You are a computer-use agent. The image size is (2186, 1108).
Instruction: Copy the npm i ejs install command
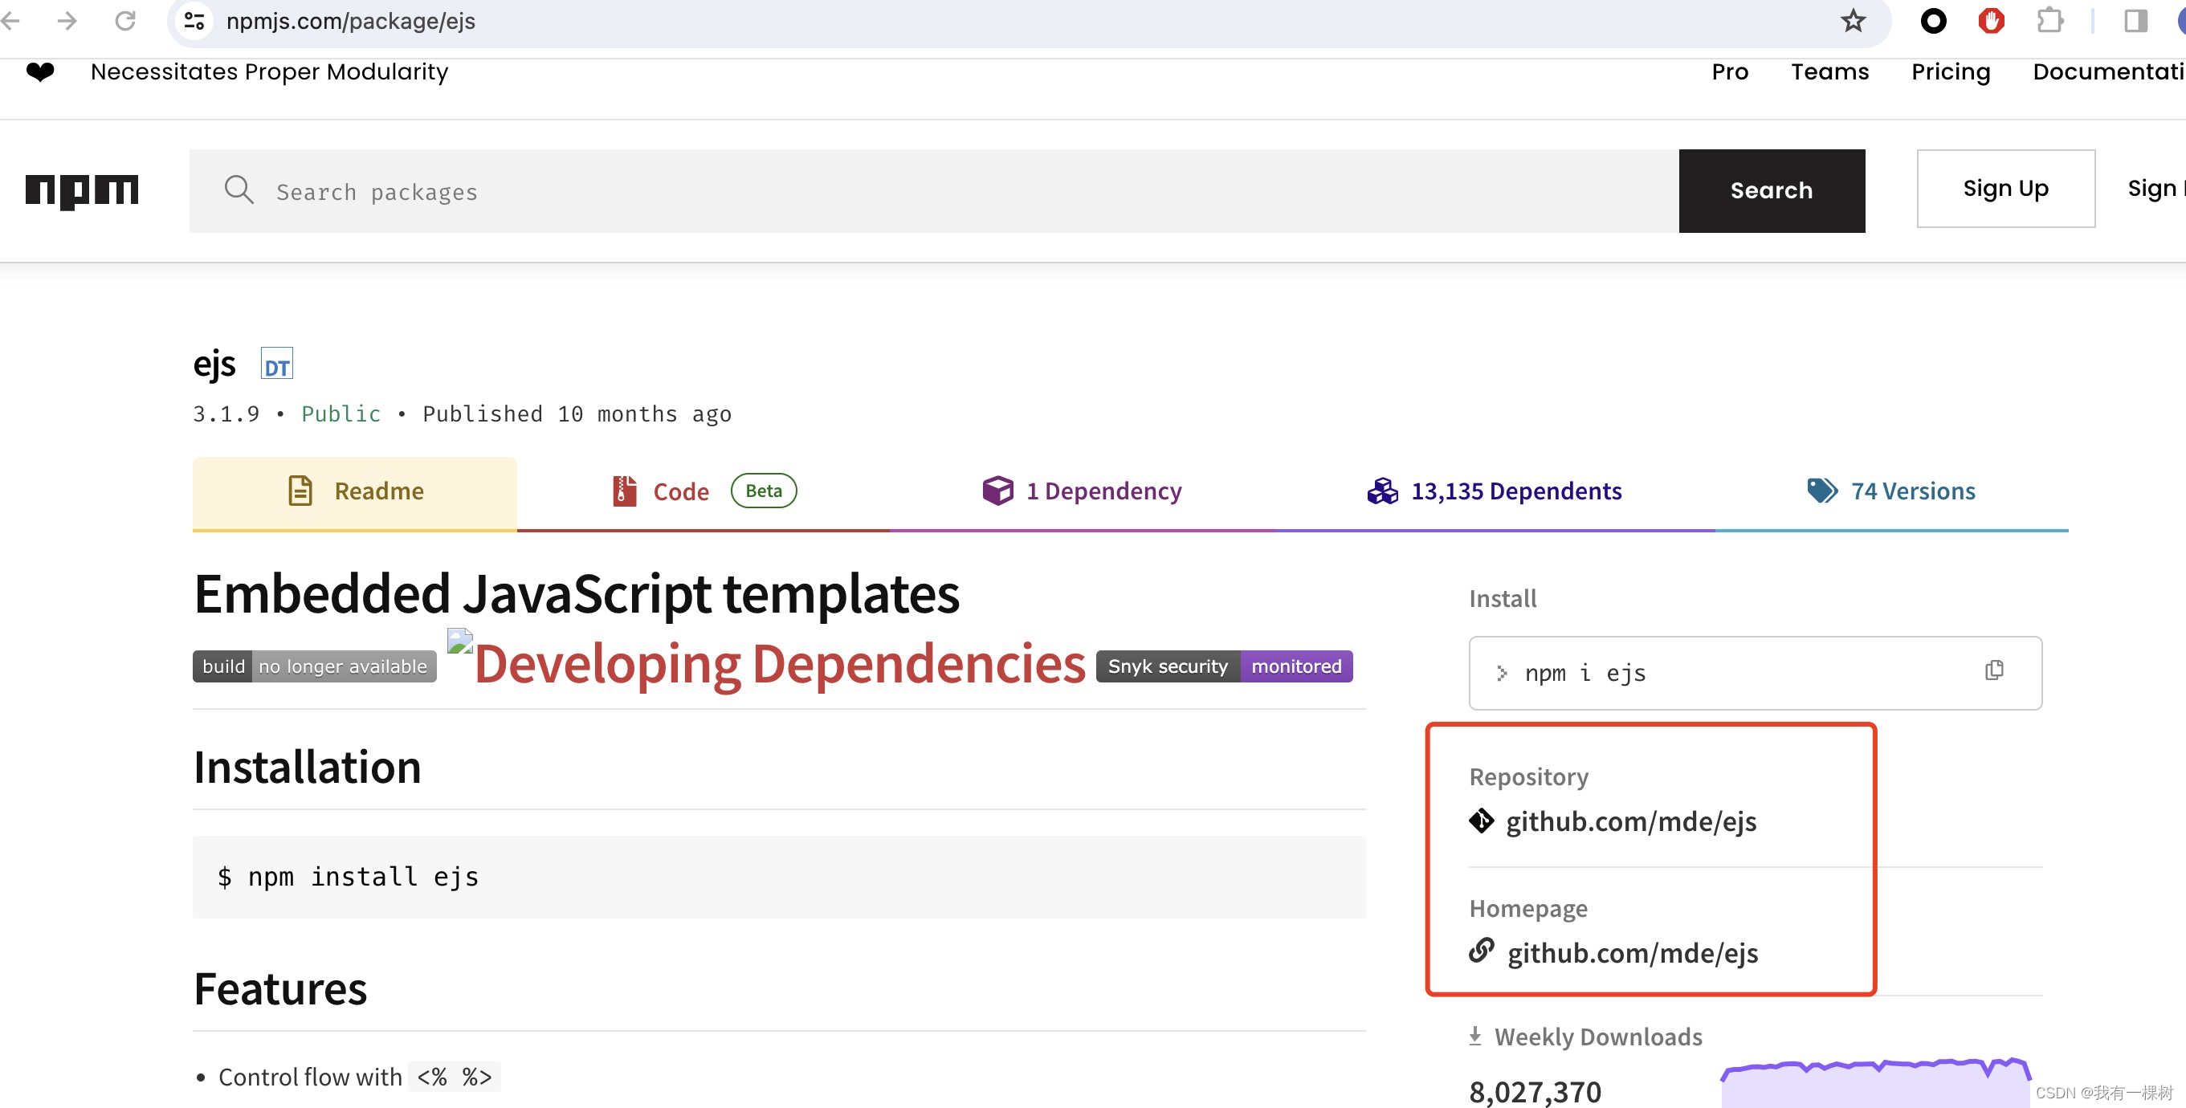tap(1995, 671)
